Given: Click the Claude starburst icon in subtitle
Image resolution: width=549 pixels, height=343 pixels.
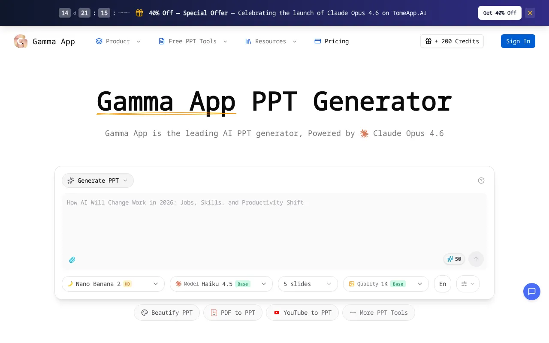Looking at the screenshot, I should tap(364, 133).
